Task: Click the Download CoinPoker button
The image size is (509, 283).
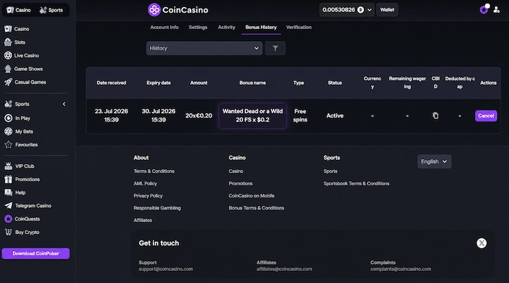Action: coord(36,253)
